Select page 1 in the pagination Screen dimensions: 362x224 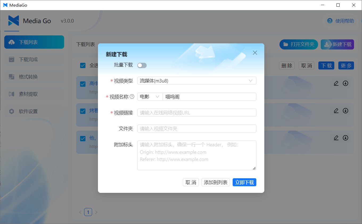[88, 212]
